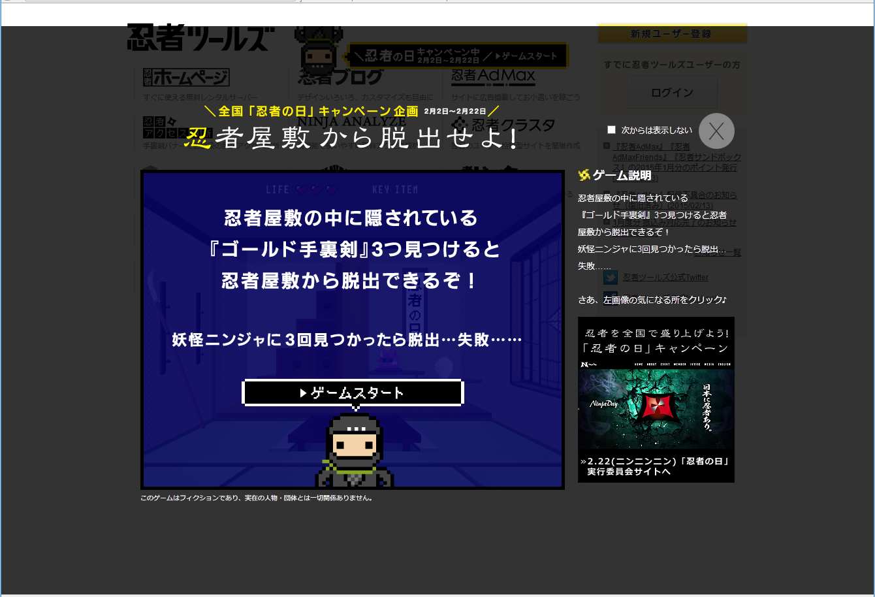The height and width of the screenshot is (597, 875).
Task: Click the pixel ninja character in the game
Action: point(355,451)
